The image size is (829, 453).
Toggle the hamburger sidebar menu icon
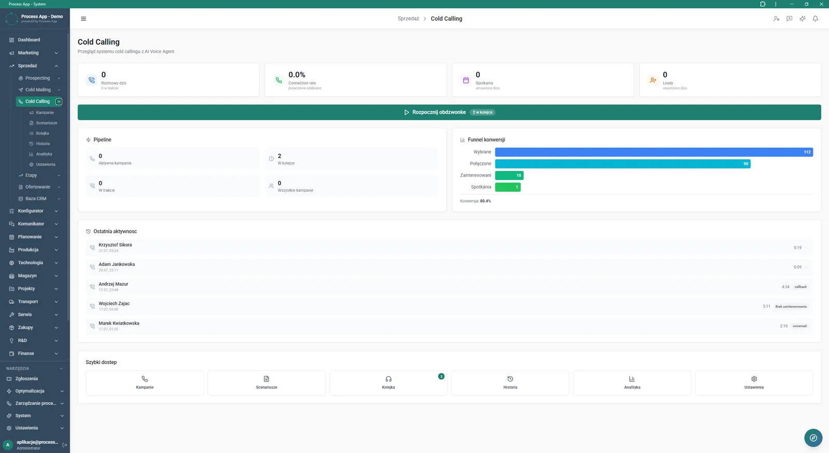(x=83, y=19)
